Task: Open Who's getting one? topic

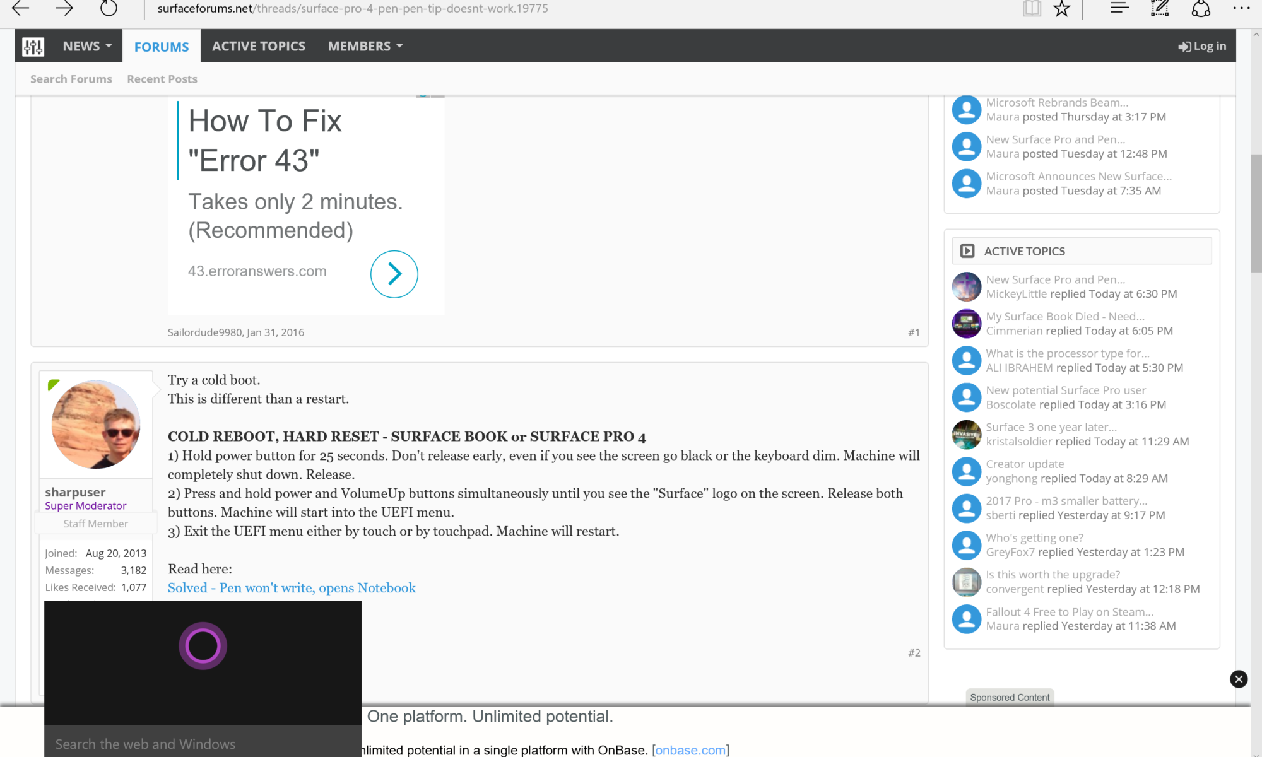Action: [1035, 538]
